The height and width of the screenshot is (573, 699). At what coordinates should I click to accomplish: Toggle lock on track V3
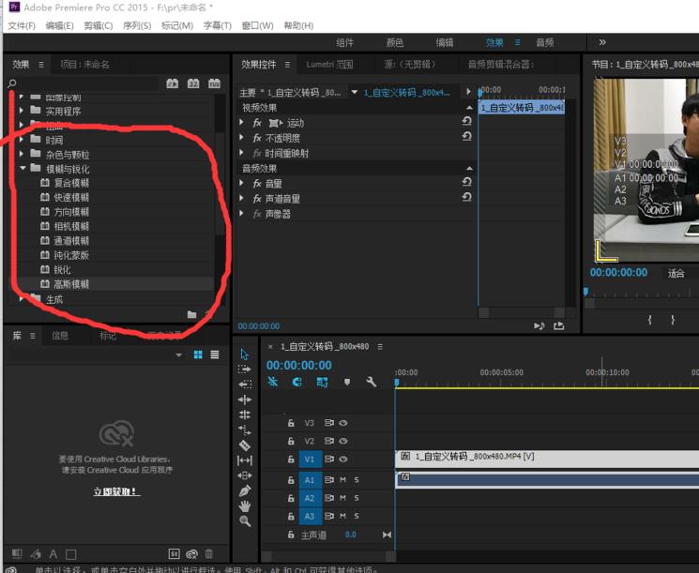pos(291,423)
